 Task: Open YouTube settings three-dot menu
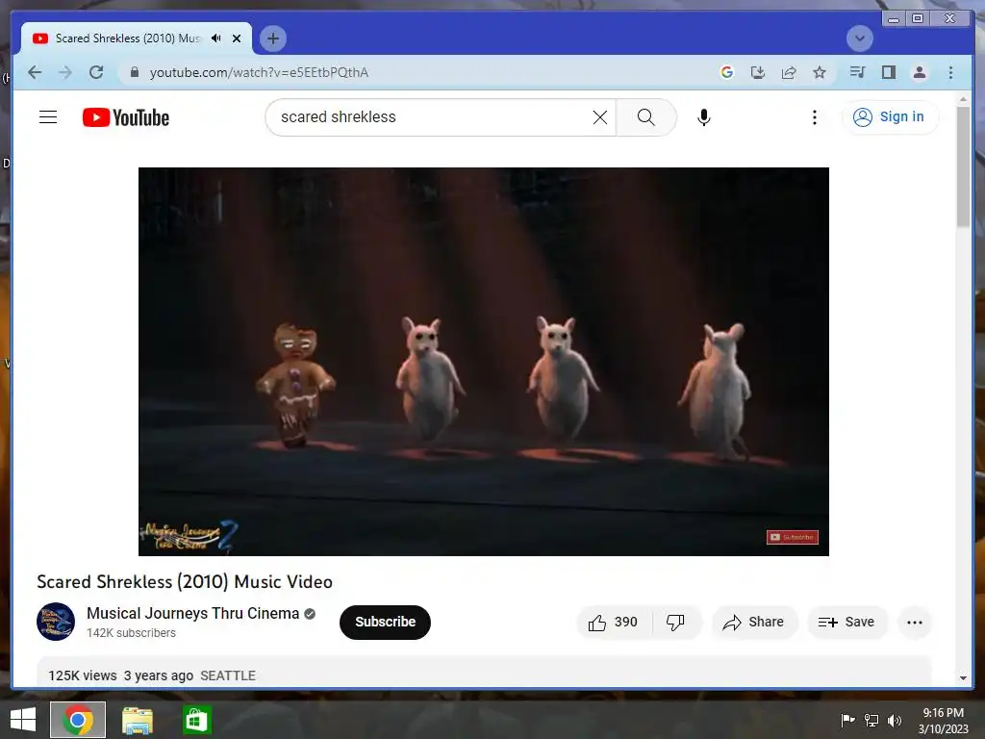(x=814, y=117)
